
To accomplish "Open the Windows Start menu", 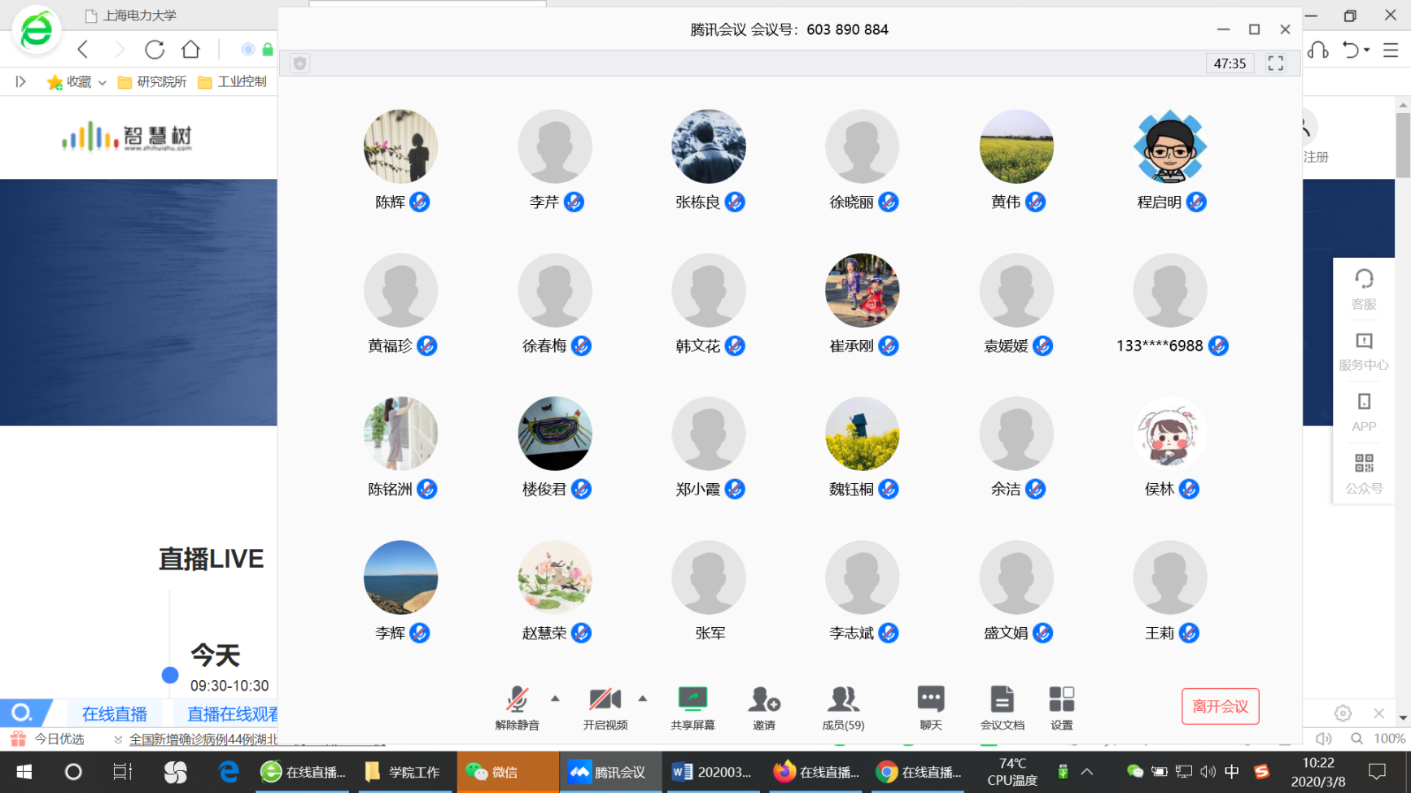I will click(24, 772).
